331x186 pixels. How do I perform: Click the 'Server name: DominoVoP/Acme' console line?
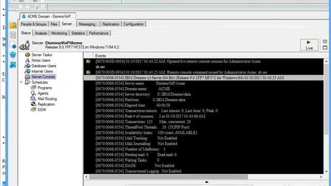click(x=140, y=83)
